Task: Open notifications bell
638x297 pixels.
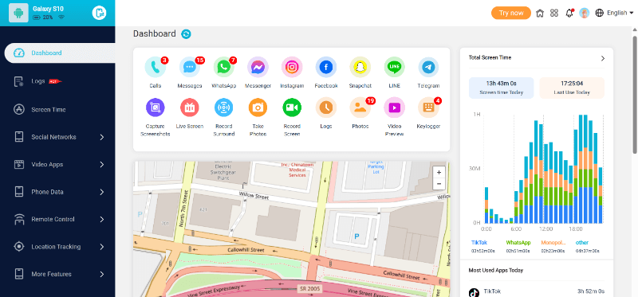Action: (x=569, y=13)
